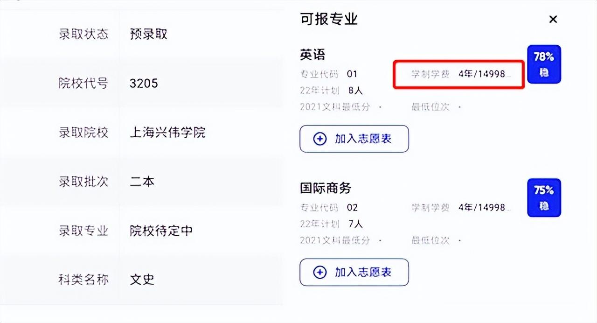The width and height of the screenshot is (597, 323).
Task: Open the 国际商务 major title
Action: click(x=325, y=188)
